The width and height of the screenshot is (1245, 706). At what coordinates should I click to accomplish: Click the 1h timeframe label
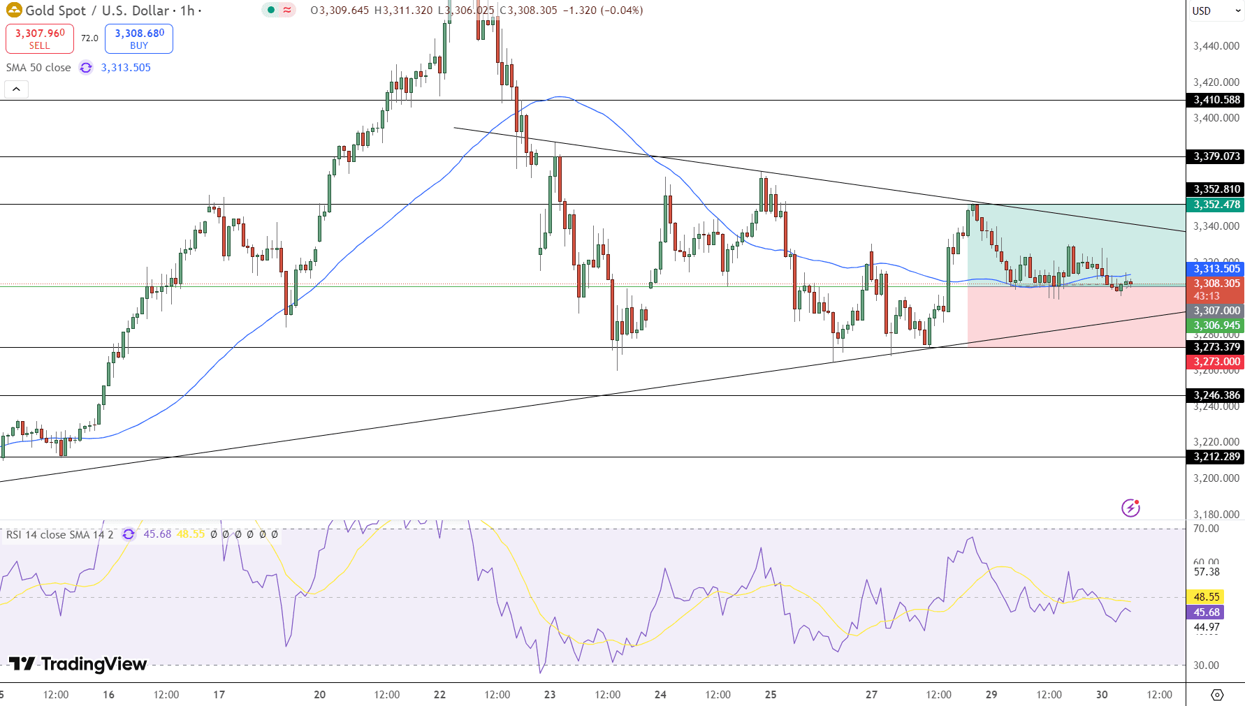tap(187, 10)
